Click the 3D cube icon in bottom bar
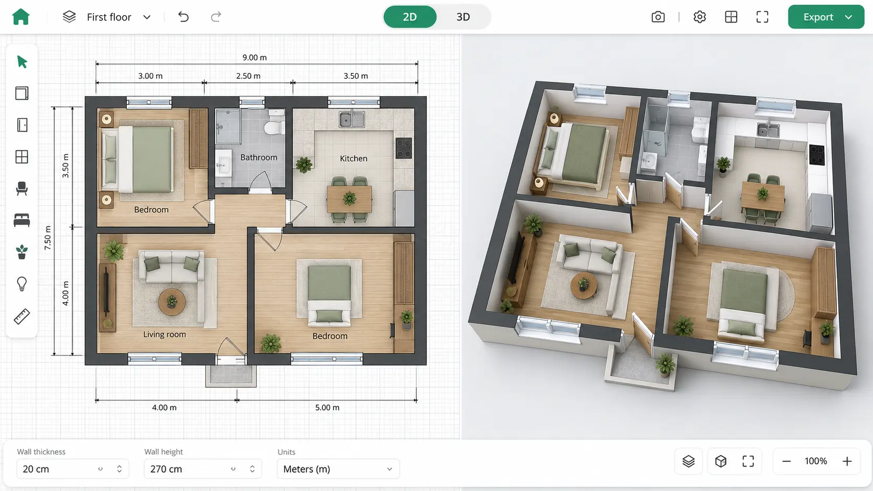This screenshot has width=873, height=491. [721, 461]
